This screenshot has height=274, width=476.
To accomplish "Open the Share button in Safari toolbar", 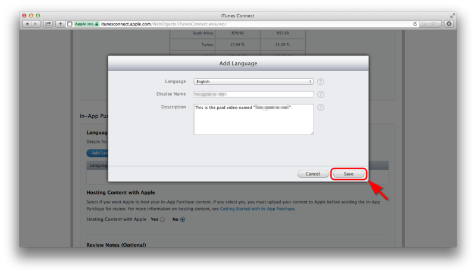I will (x=48, y=24).
